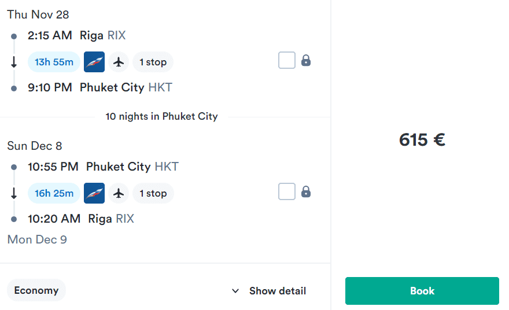Expand the Show detail chevron

(235, 291)
